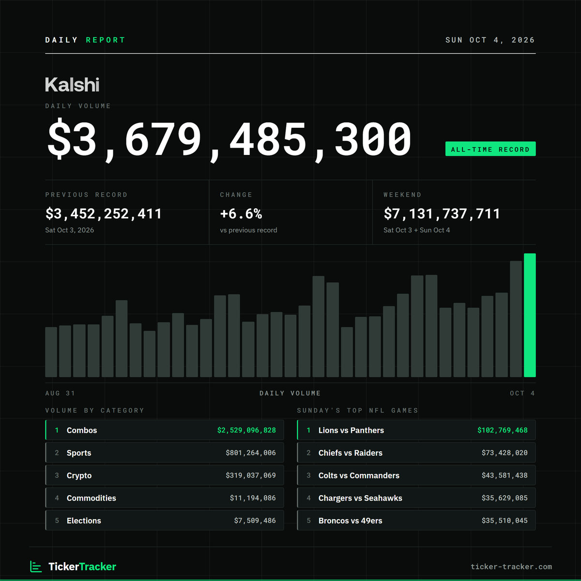Click the TickerTracker logo icon
The width and height of the screenshot is (581, 581).
point(36,566)
